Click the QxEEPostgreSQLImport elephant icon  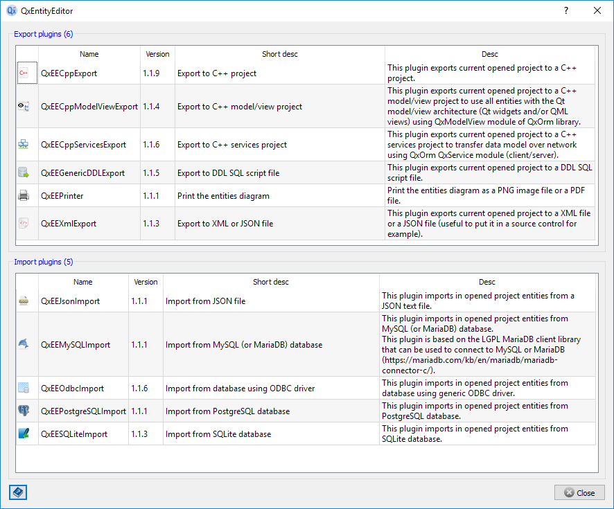[x=24, y=411]
